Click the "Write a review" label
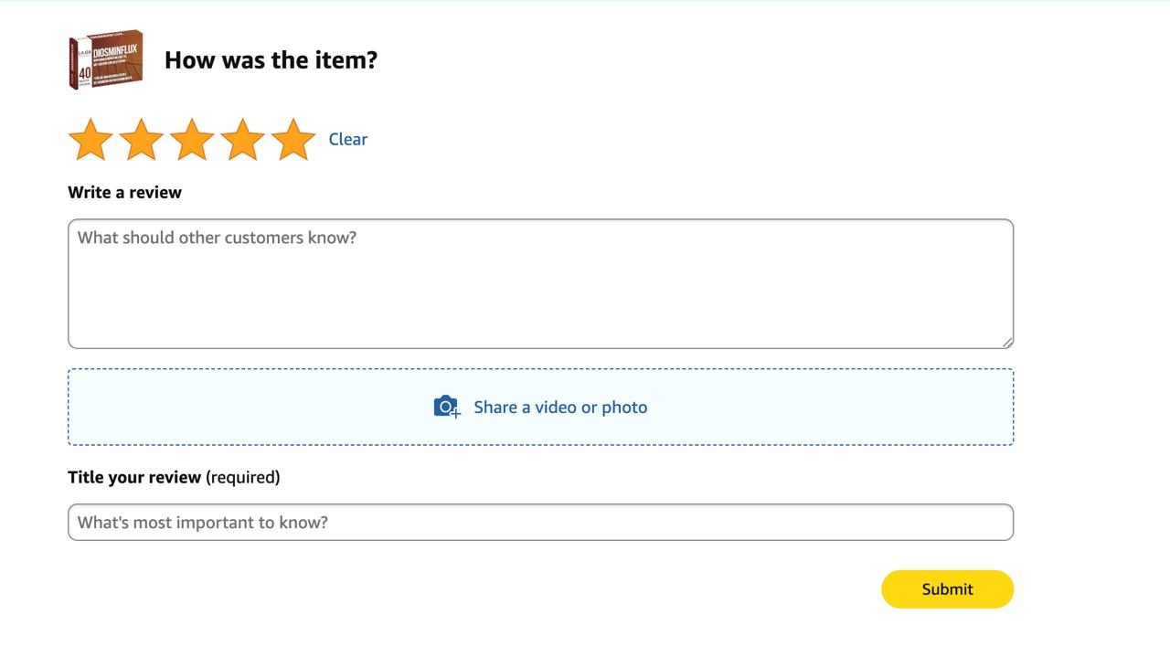Viewport: 1170px width, 657px height. (x=124, y=193)
